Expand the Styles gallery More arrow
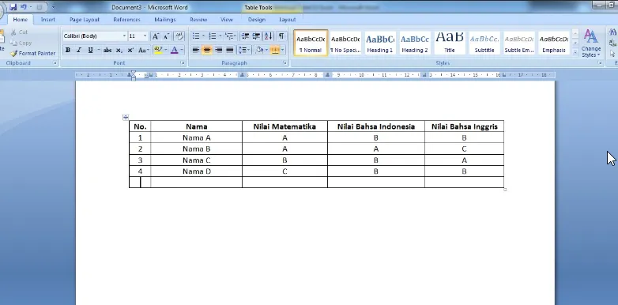618x305 pixels. point(575,52)
